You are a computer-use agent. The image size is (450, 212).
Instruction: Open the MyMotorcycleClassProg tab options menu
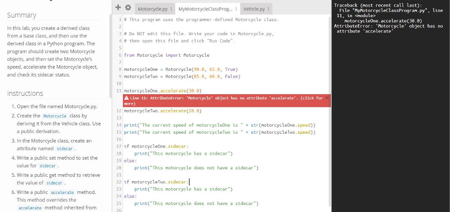[236, 9]
